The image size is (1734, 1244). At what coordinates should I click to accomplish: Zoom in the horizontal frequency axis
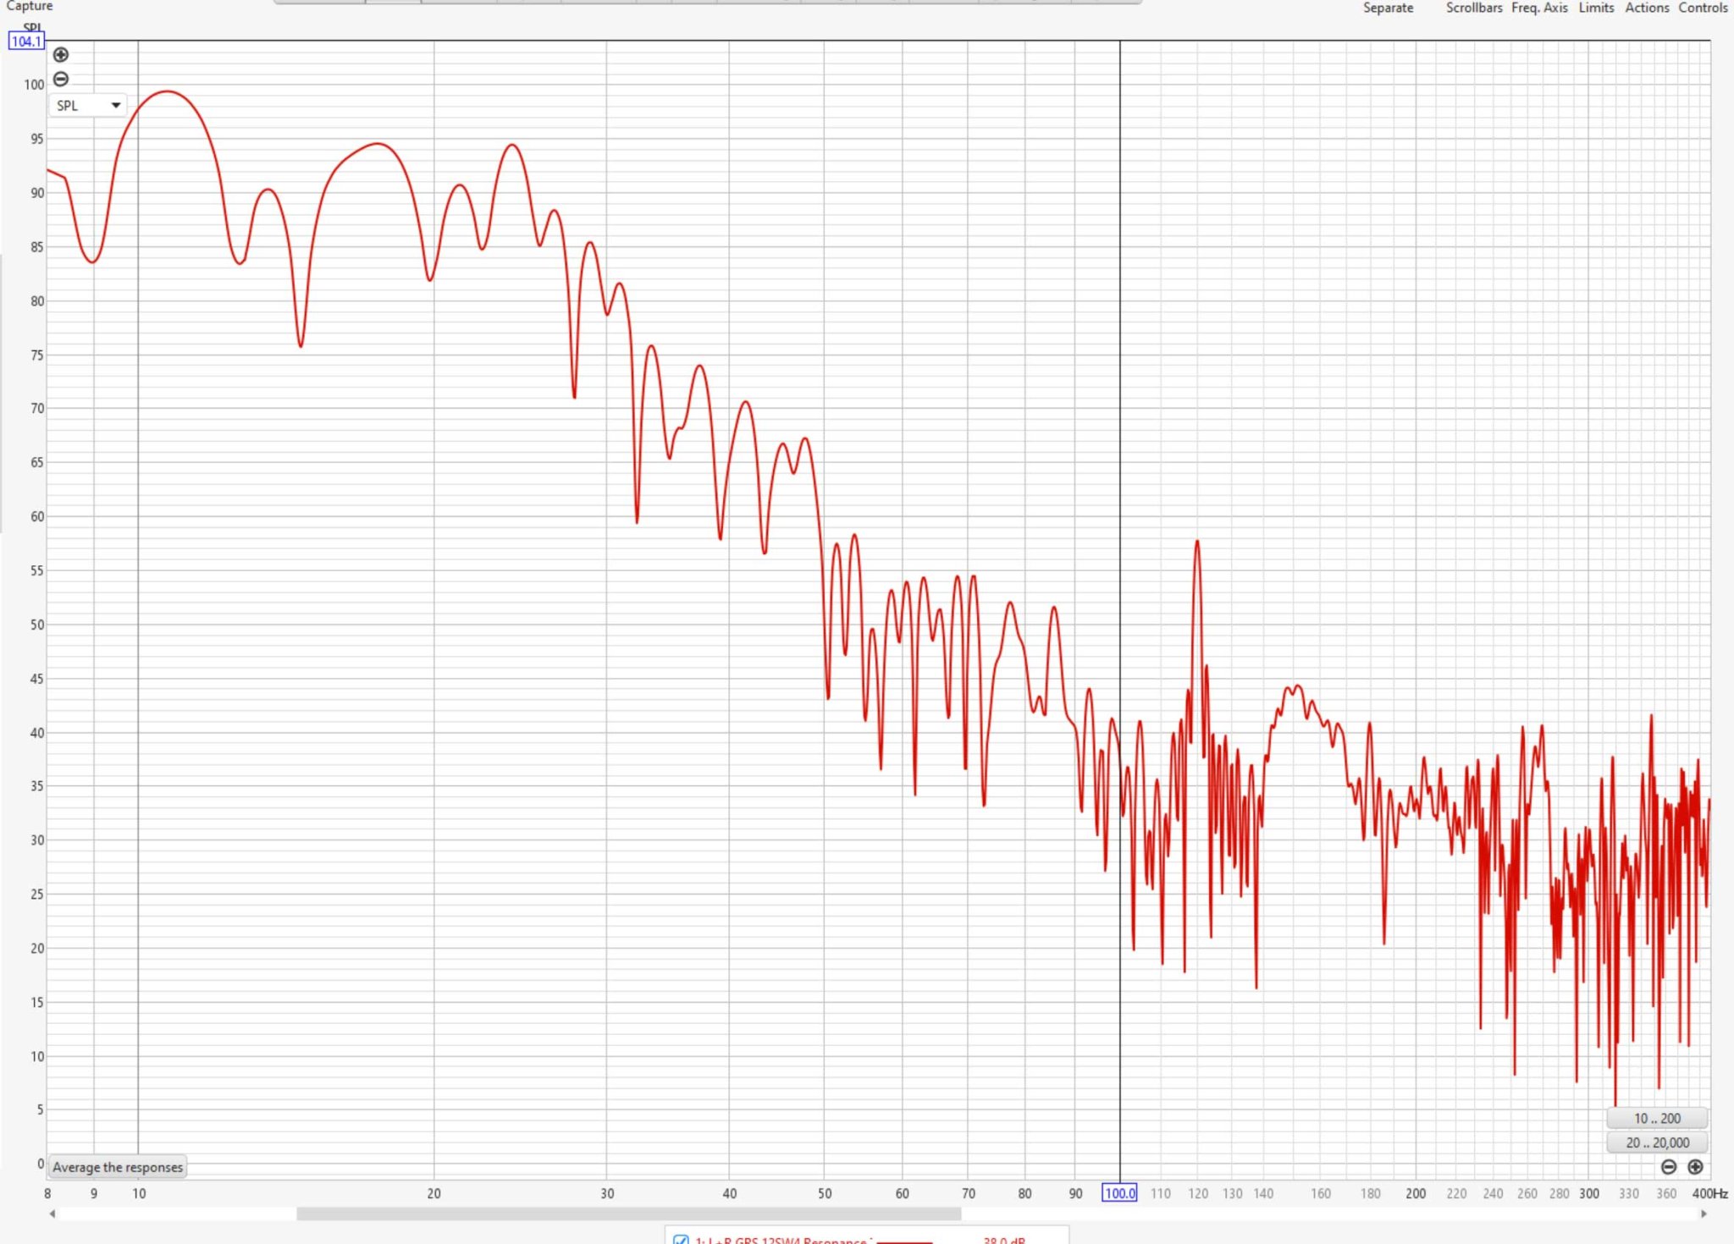1695,1167
